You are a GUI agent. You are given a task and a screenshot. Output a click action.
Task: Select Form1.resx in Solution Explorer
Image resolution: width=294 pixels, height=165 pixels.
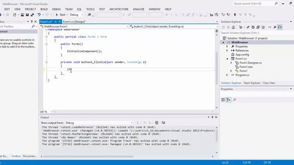click(246, 67)
